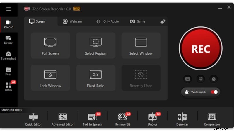Open the Denoiser tool
The width and height of the screenshot is (234, 132).
point(182,120)
